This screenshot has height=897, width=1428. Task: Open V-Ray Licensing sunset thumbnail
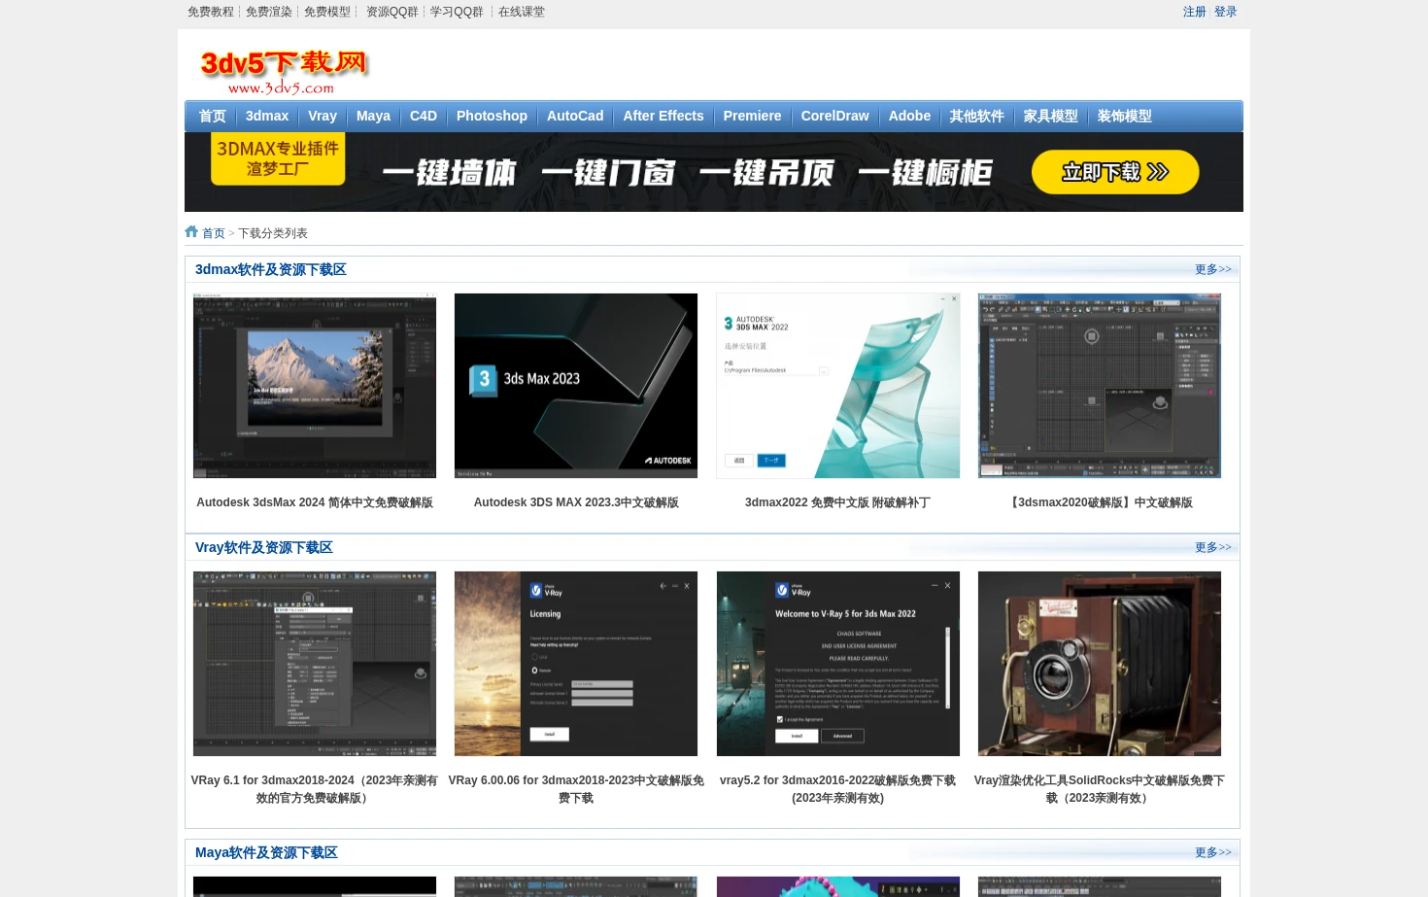576,664
